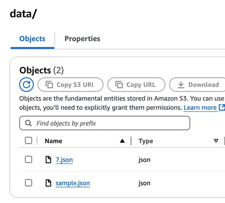Click the external link icon after Learn more
225x203 pixels.
pos(222,107)
